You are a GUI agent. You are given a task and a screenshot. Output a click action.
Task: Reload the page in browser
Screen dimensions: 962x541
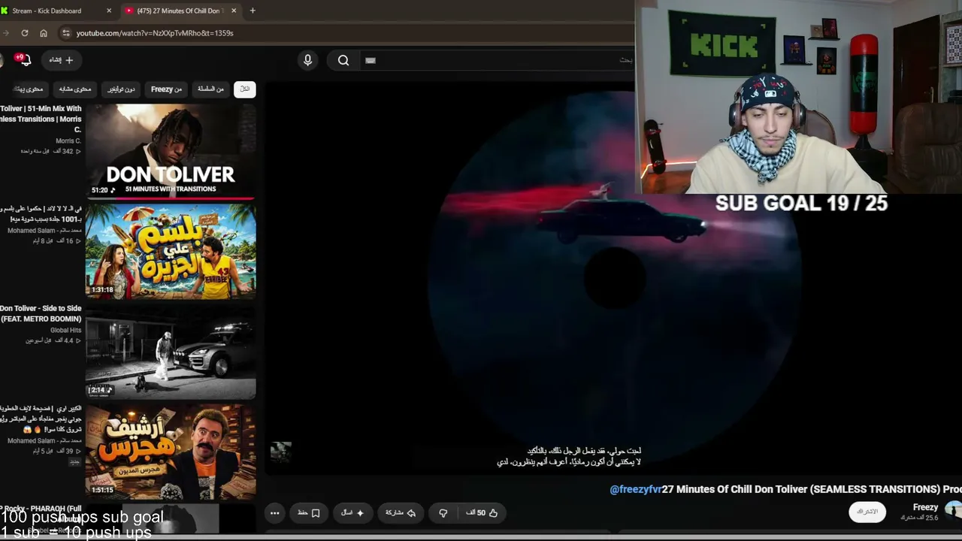pos(25,33)
